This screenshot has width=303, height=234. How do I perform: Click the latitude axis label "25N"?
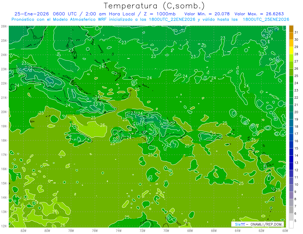[4, 41]
